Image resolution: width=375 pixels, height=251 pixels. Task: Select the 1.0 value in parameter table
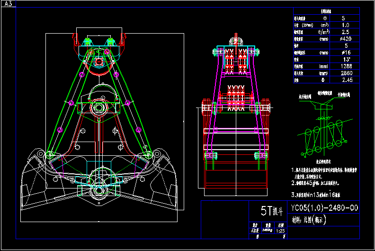(x=345, y=25)
